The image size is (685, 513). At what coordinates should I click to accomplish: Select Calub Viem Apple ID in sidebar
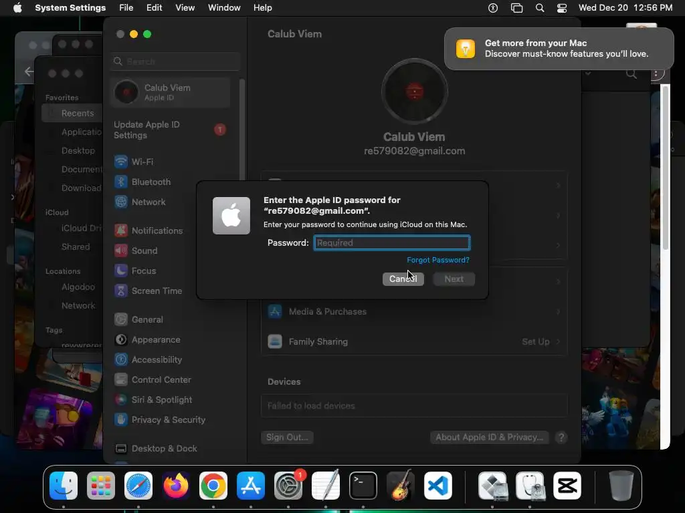(x=171, y=92)
